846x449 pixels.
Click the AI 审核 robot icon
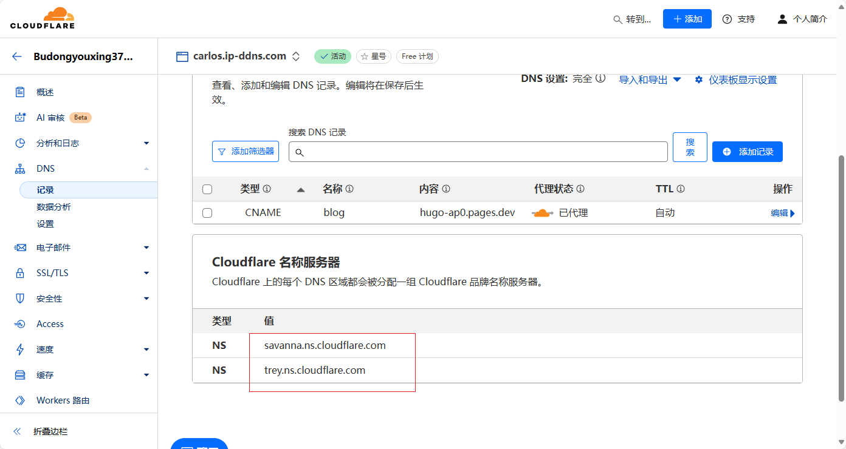(x=20, y=118)
